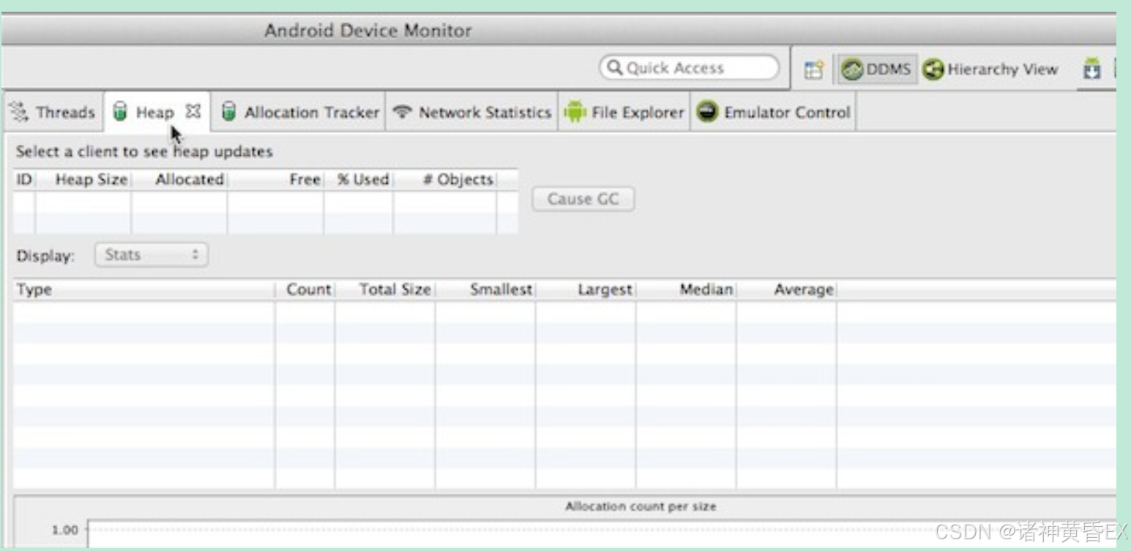The height and width of the screenshot is (551, 1131).
Task: Open the Network Statistics tab
Action: tap(472, 112)
